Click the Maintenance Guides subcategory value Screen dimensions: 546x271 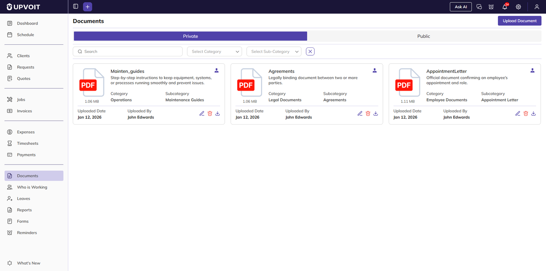[185, 100]
